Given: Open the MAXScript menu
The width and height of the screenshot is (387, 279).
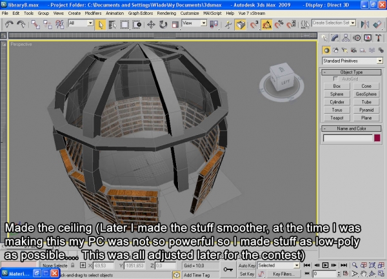Looking at the screenshot, I should pos(212,14).
